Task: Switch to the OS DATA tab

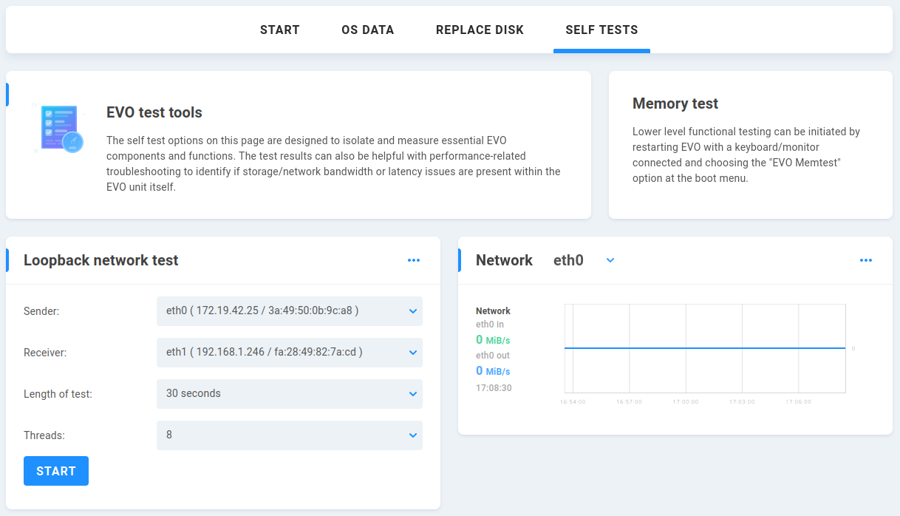Action: 368,30
